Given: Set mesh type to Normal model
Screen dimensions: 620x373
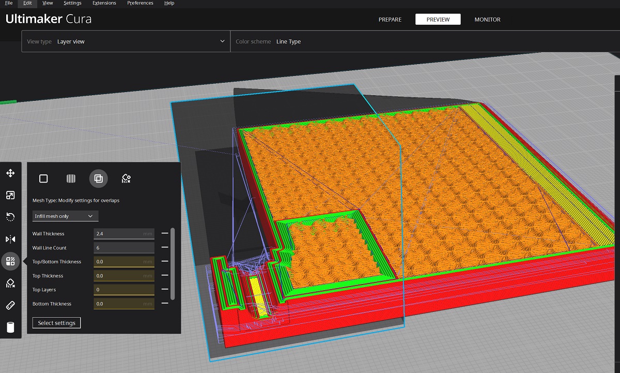Looking at the screenshot, I should (x=43, y=178).
